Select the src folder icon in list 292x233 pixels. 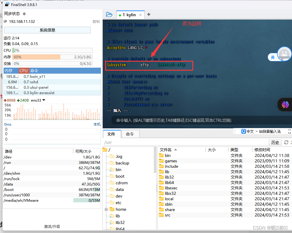point(161,215)
